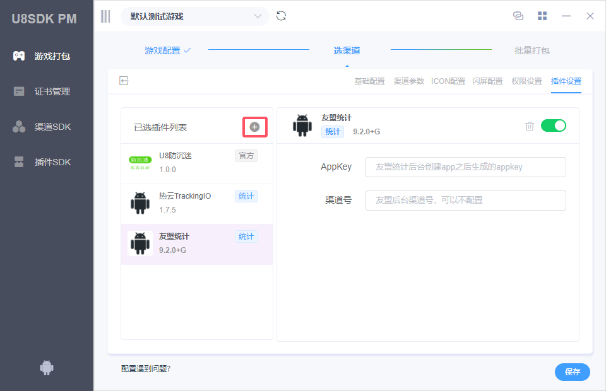Click the 已选插件列表 heading

pos(160,127)
